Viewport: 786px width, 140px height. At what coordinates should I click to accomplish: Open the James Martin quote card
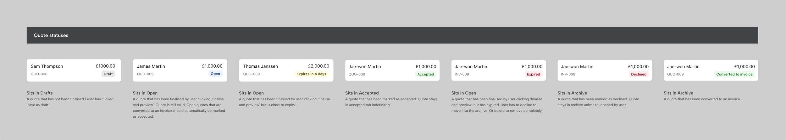click(180, 70)
